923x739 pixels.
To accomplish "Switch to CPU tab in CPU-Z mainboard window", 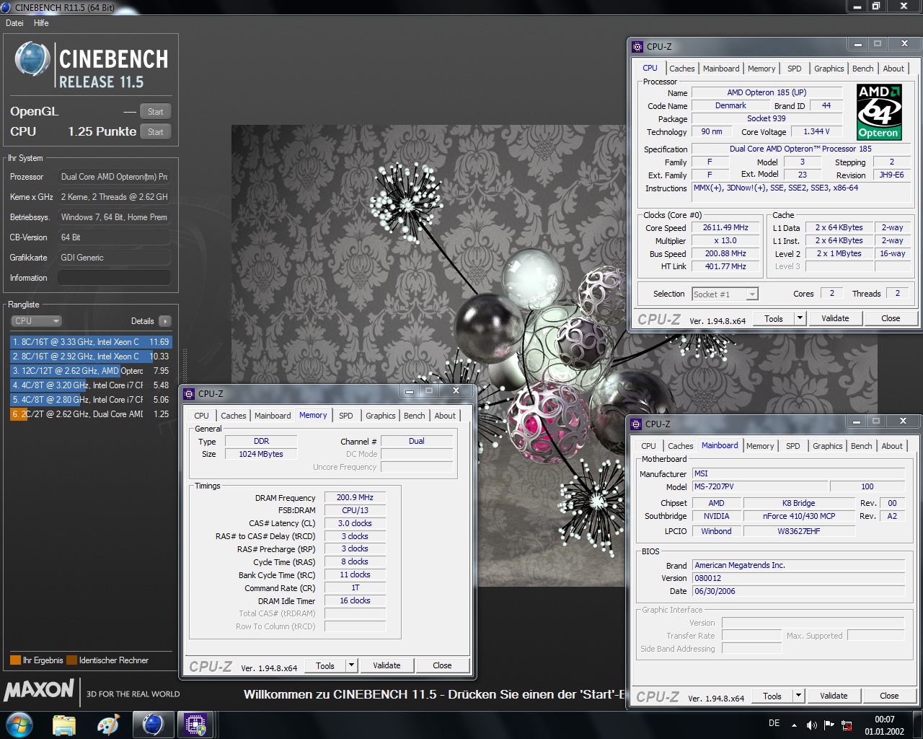I will click(x=648, y=446).
